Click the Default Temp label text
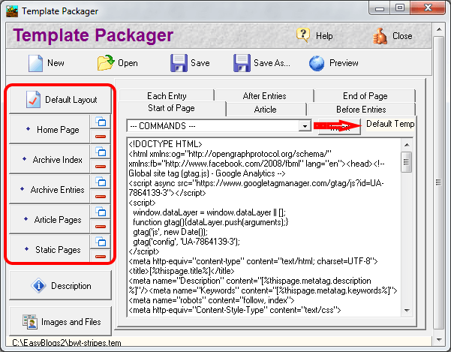Screen dimensions: 451x352 pos(390,124)
